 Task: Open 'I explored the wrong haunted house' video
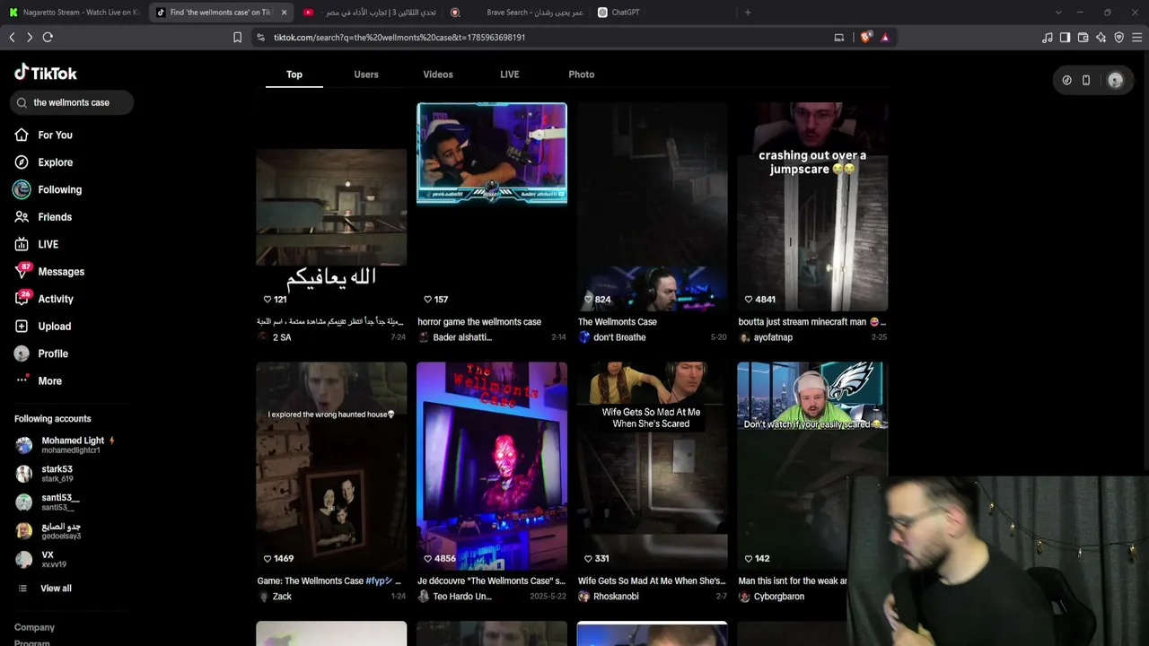(331, 467)
